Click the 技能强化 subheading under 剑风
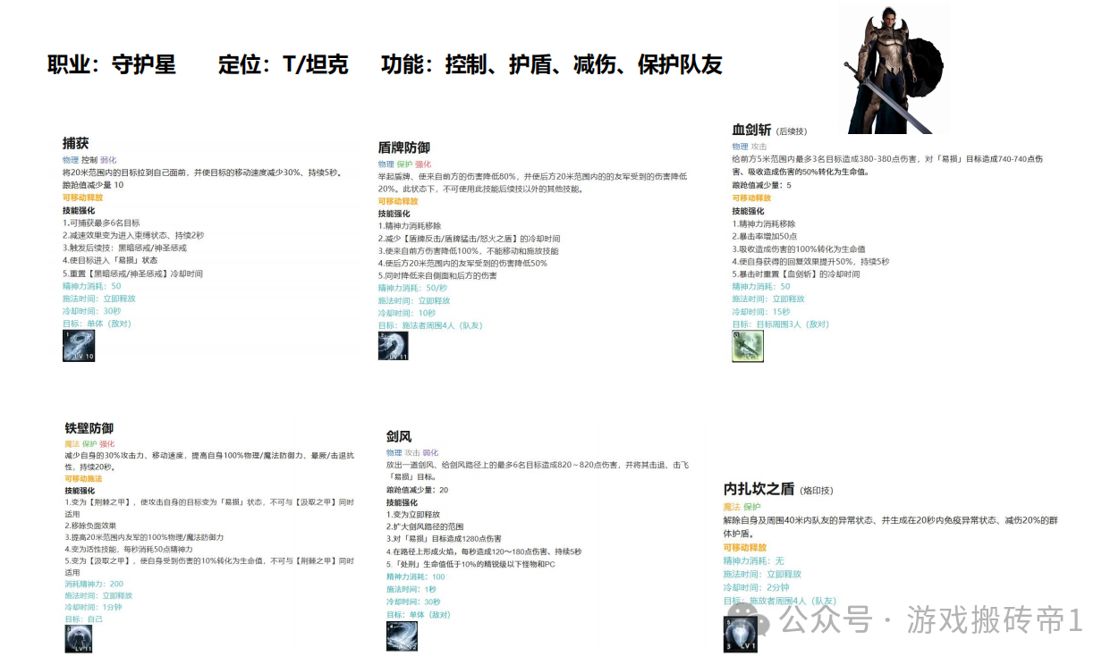 tap(403, 502)
